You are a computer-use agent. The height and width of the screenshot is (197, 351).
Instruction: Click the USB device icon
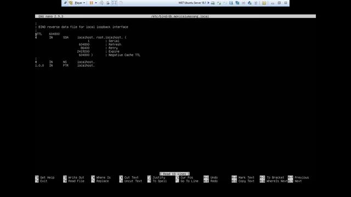(256, 3)
